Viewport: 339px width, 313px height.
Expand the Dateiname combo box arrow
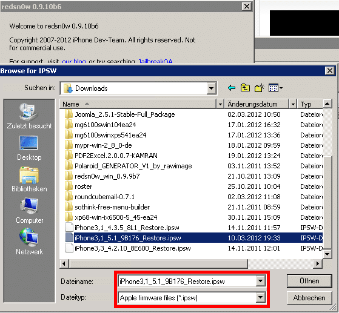pyautogui.click(x=260, y=281)
